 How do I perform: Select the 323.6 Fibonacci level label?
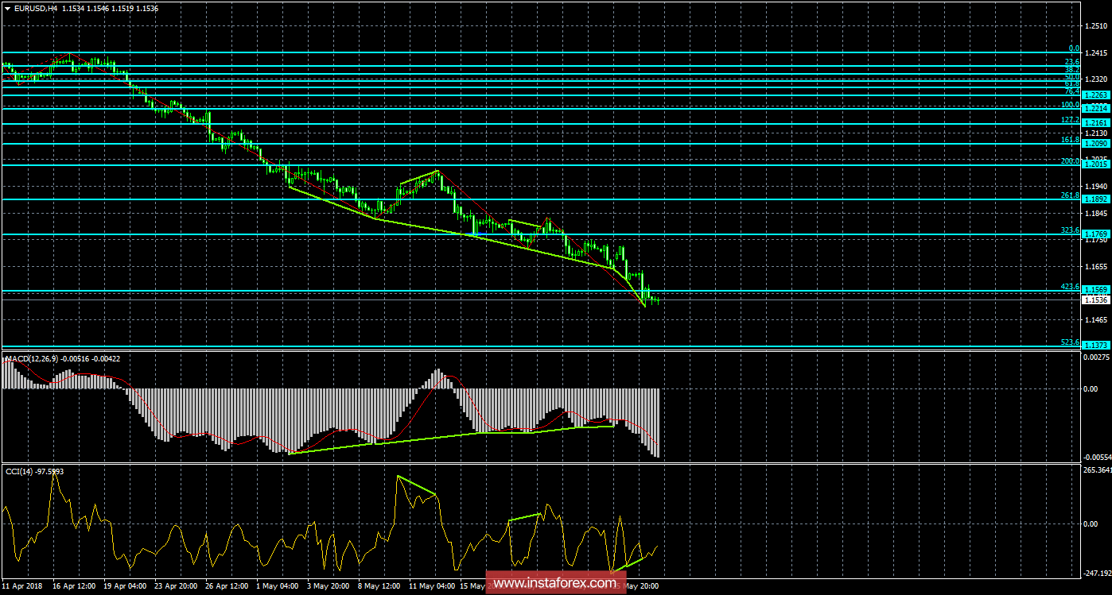pos(1070,230)
